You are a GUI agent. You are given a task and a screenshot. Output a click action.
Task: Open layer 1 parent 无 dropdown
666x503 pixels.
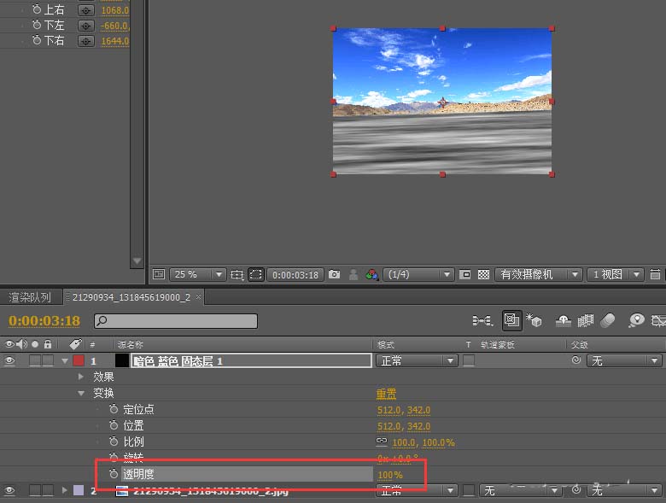624,360
